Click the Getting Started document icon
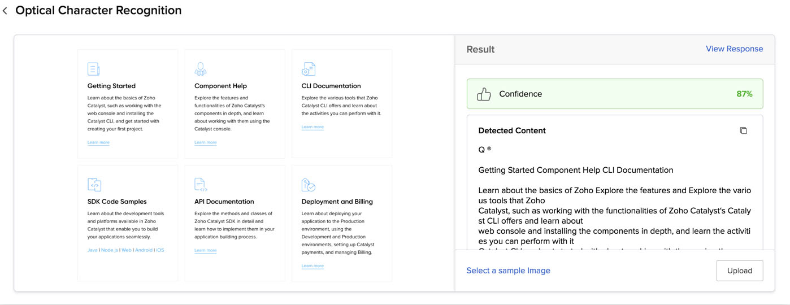This screenshot has height=305, width=790. pyautogui.click(x=93, y=69)
